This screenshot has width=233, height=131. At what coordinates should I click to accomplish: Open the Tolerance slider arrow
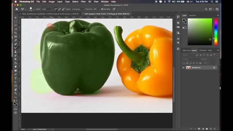pyautogui.click(x=99, y=9)
